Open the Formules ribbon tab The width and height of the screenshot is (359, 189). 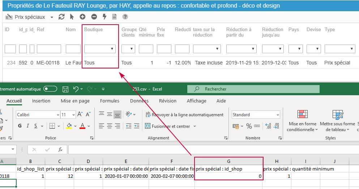tap(110, 101)
